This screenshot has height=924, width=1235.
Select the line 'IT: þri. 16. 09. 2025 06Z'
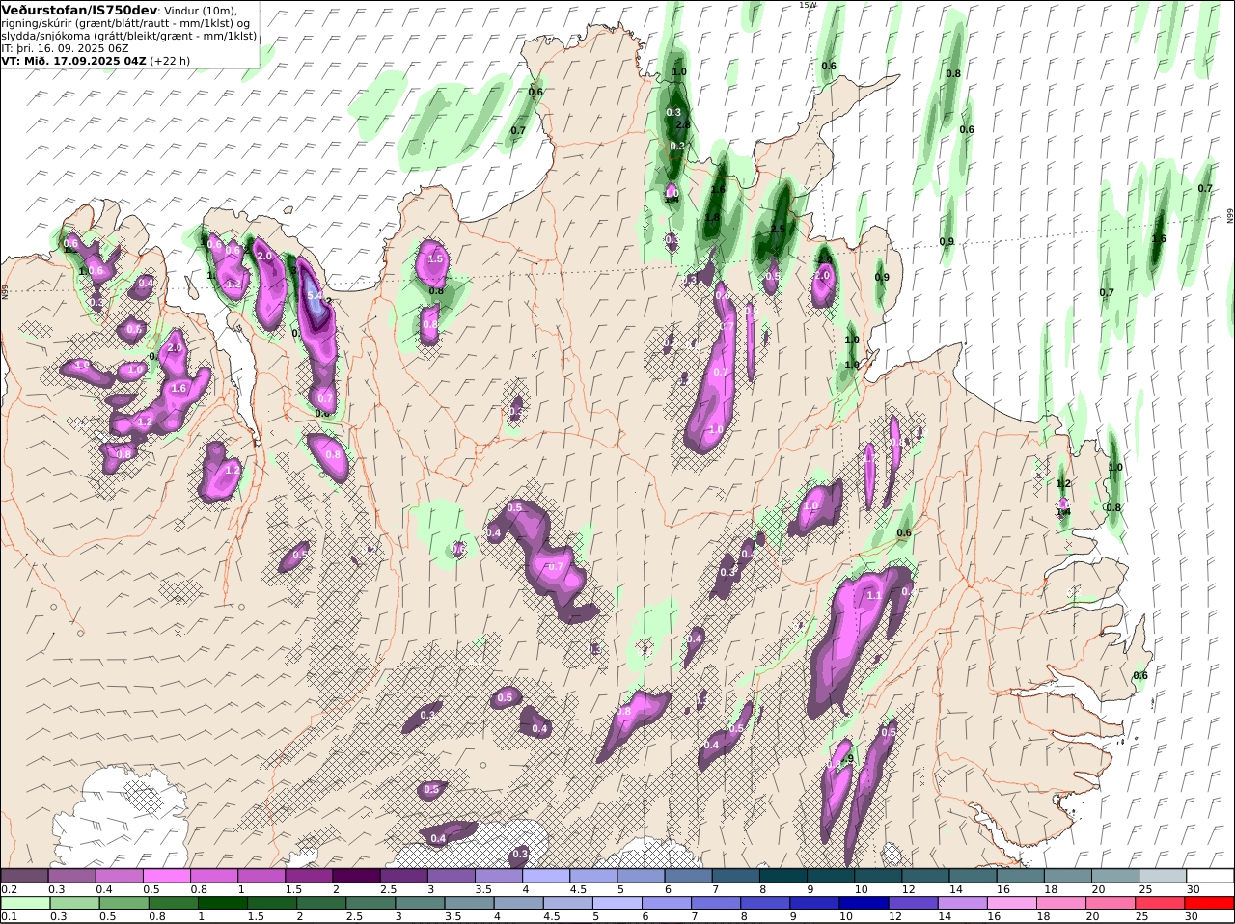65,47
